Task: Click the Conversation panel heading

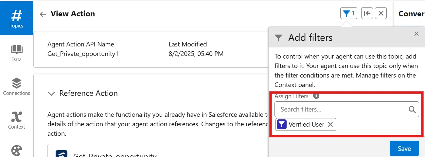Action: point(411,14)
